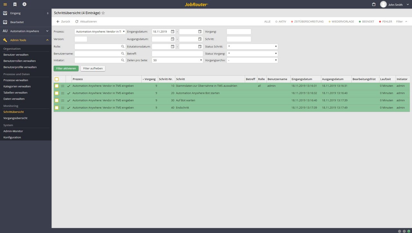Open Admin-Monitor in sidebar
Screen dimensions: 412x233
point(13,131)
